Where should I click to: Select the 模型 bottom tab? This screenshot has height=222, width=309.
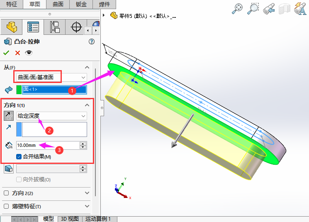click(x=49, y=219)
